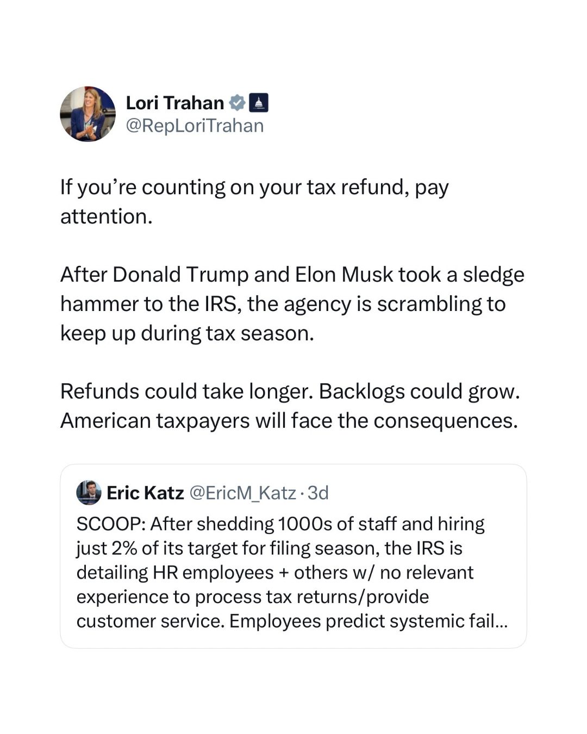Click the "keep up during tax season." line
587x734 pixels.
187,333
